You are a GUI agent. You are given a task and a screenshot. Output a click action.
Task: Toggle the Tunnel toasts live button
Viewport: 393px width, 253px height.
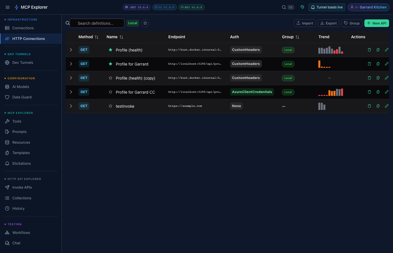click(327, 7)
